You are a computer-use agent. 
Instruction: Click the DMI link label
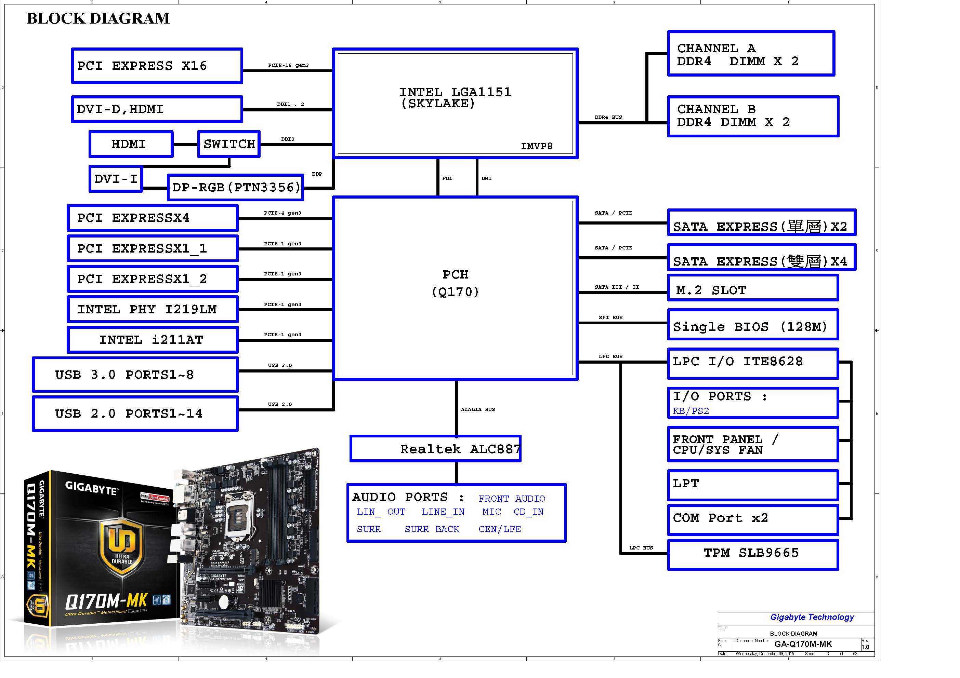486,178
